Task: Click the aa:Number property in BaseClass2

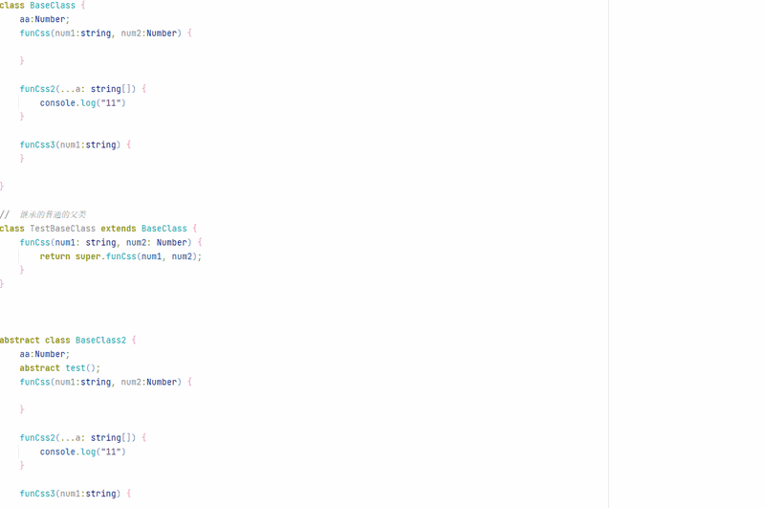Action: (44, 354)
